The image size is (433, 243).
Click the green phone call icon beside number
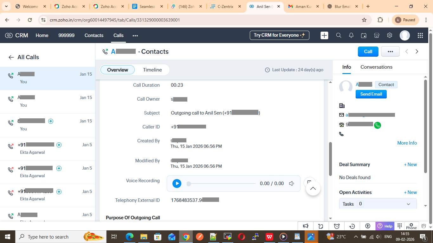click(x=378, y=125)
